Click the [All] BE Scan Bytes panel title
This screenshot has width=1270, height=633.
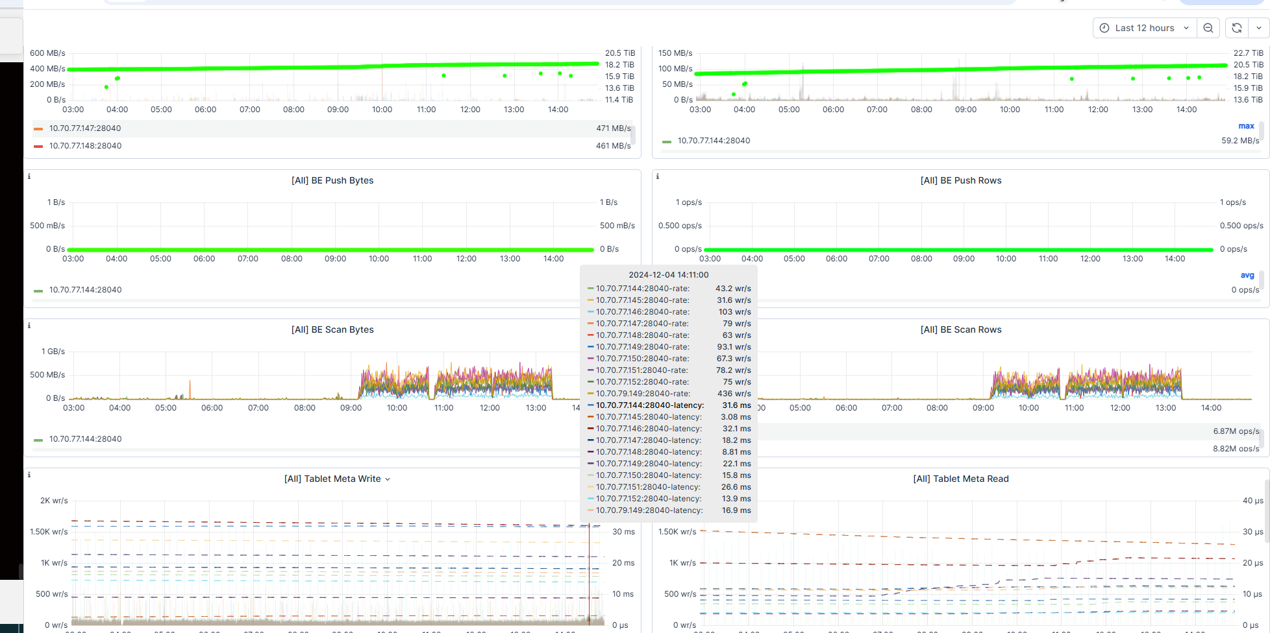pyautogui.click(x=332, y=329)
